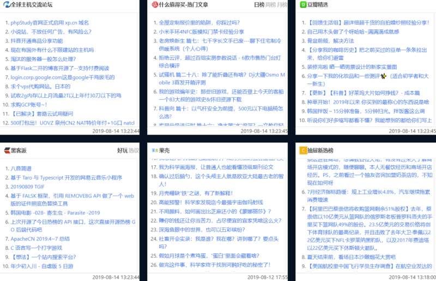
Task: Click the 黑客派 logo icon
Action: [x=6, y=150]
